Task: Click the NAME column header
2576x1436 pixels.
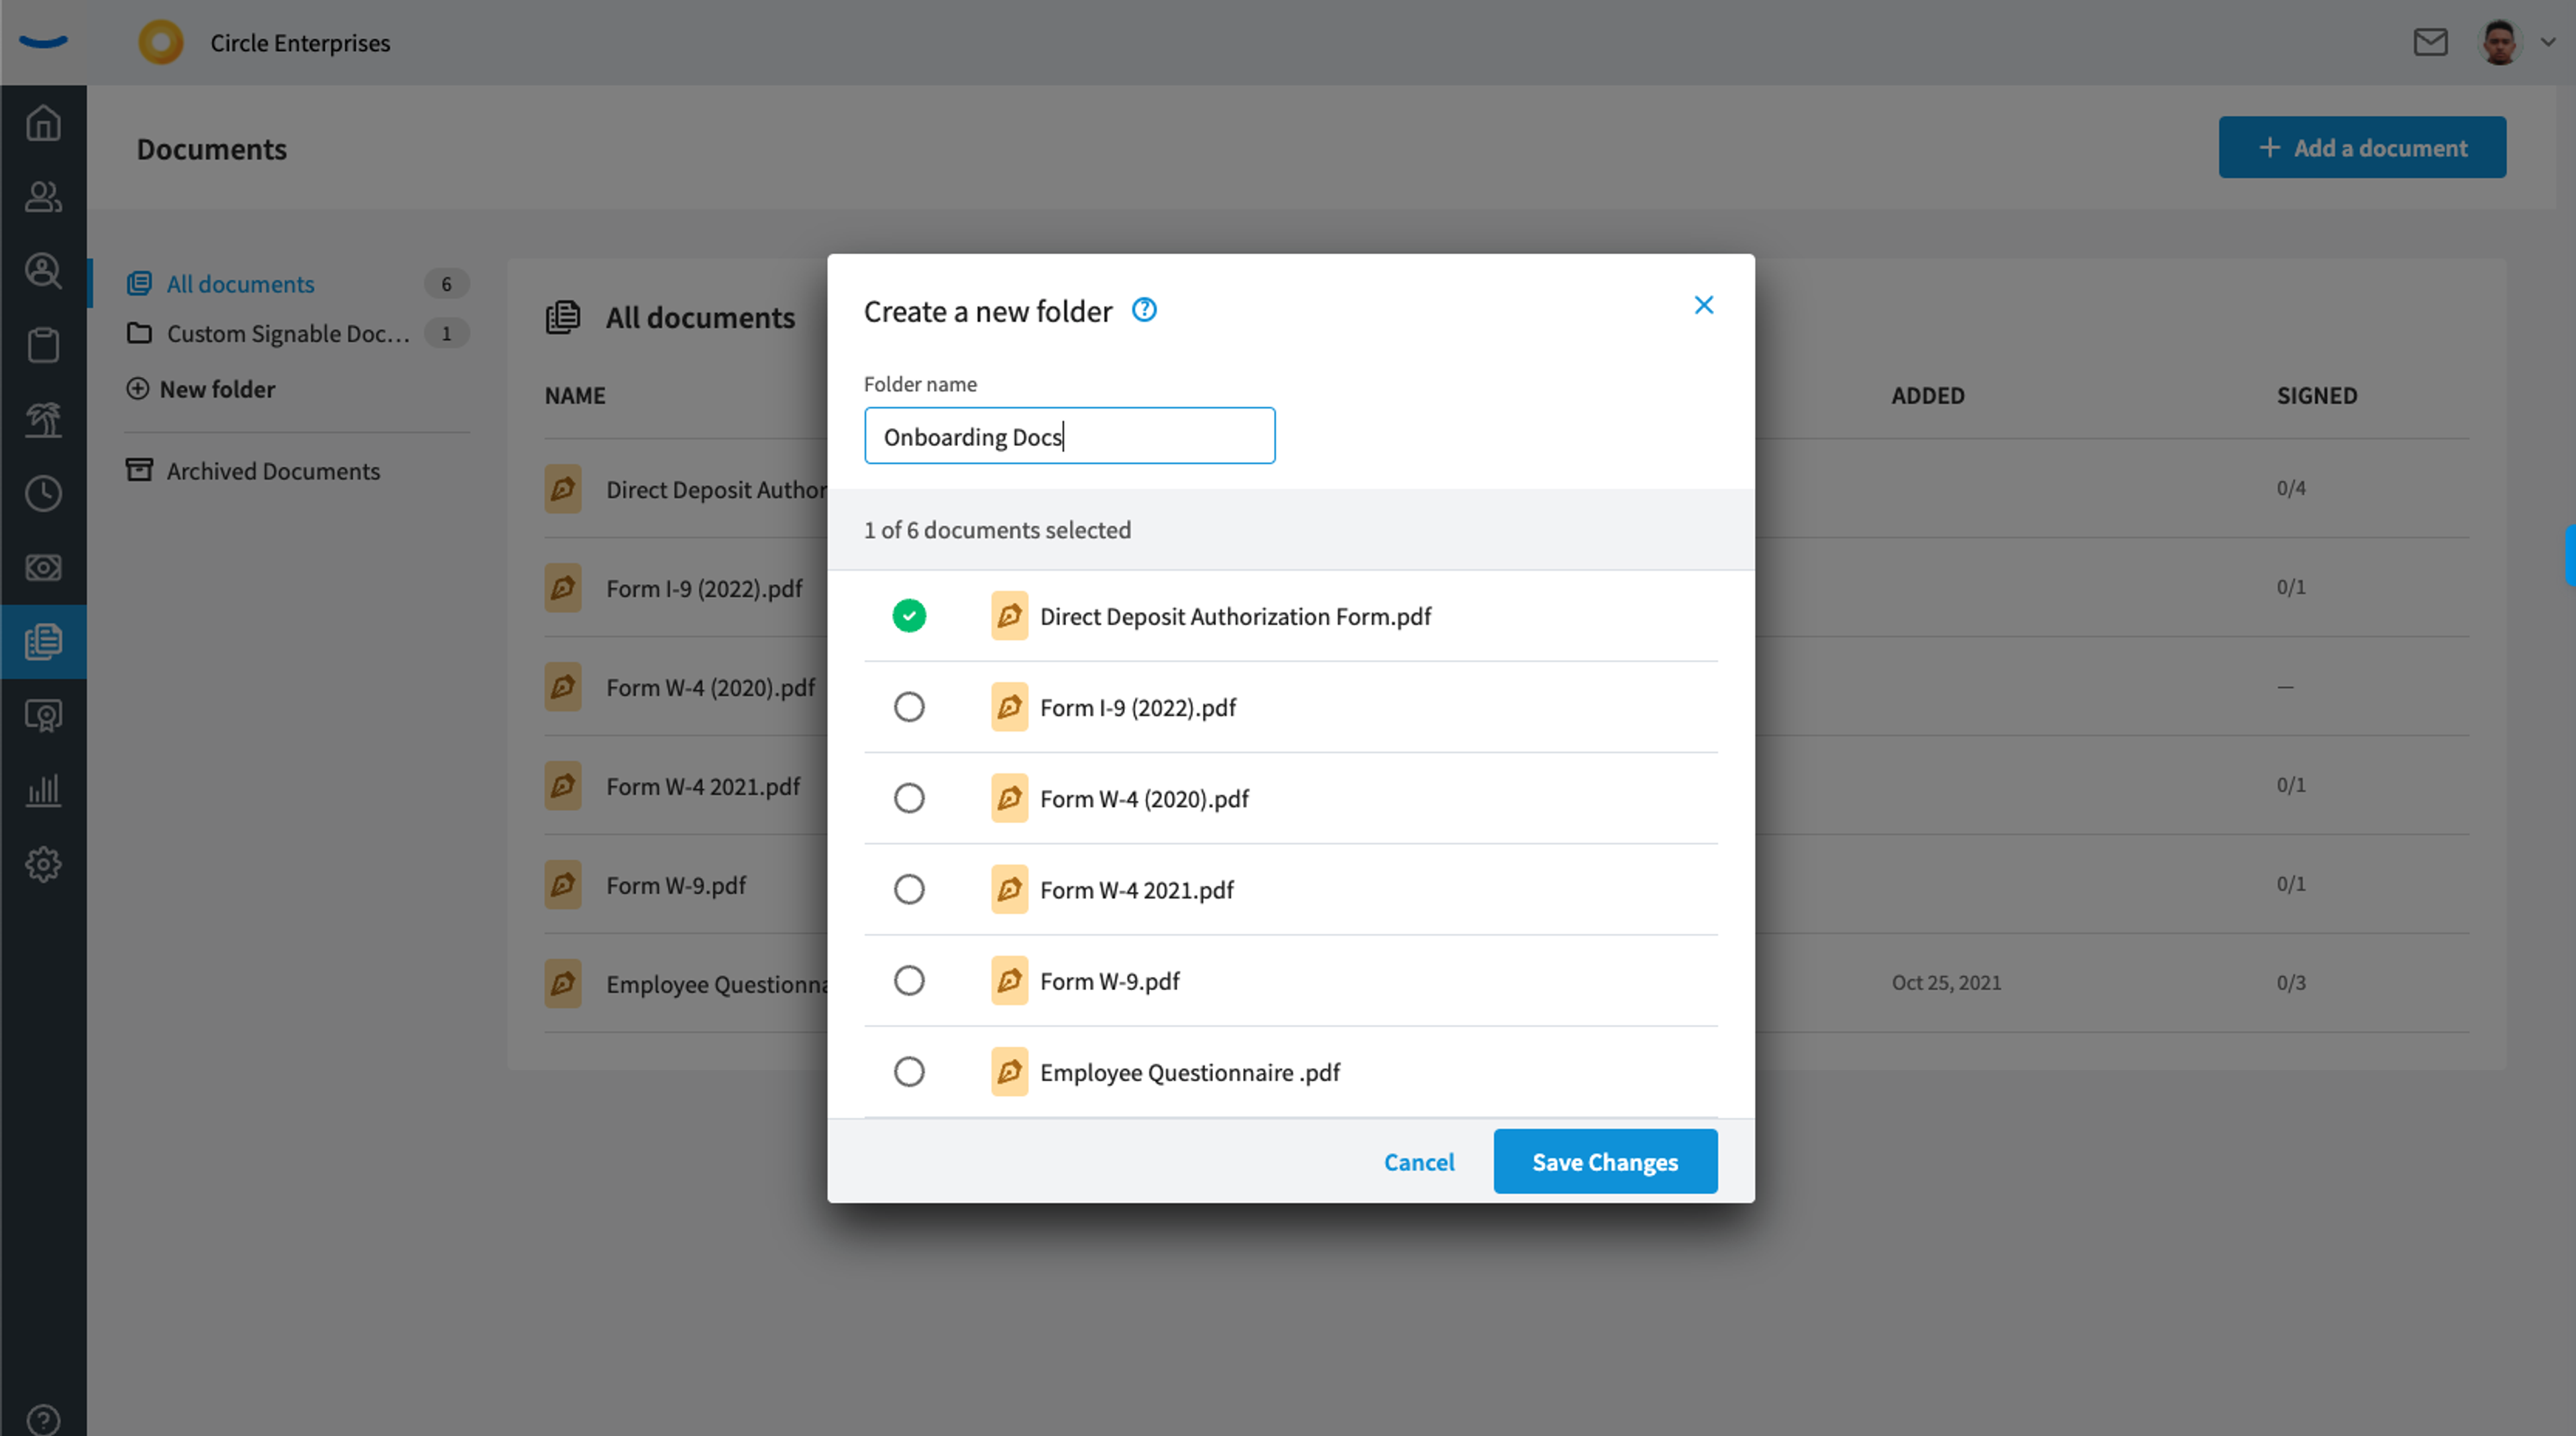Action: [x=575, y=395]
